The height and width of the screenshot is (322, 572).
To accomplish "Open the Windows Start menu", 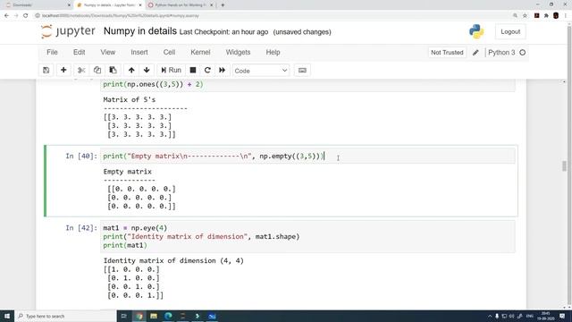I will [x=7, y=316].
